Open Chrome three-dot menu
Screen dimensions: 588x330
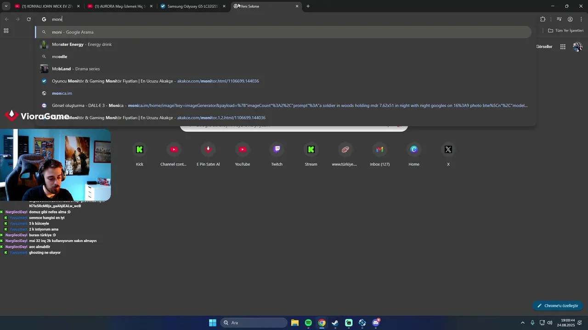pyautogui.click(x=581, y=19)
